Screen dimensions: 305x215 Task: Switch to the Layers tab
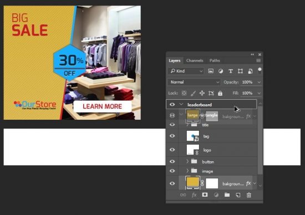[x=175, y=60]
